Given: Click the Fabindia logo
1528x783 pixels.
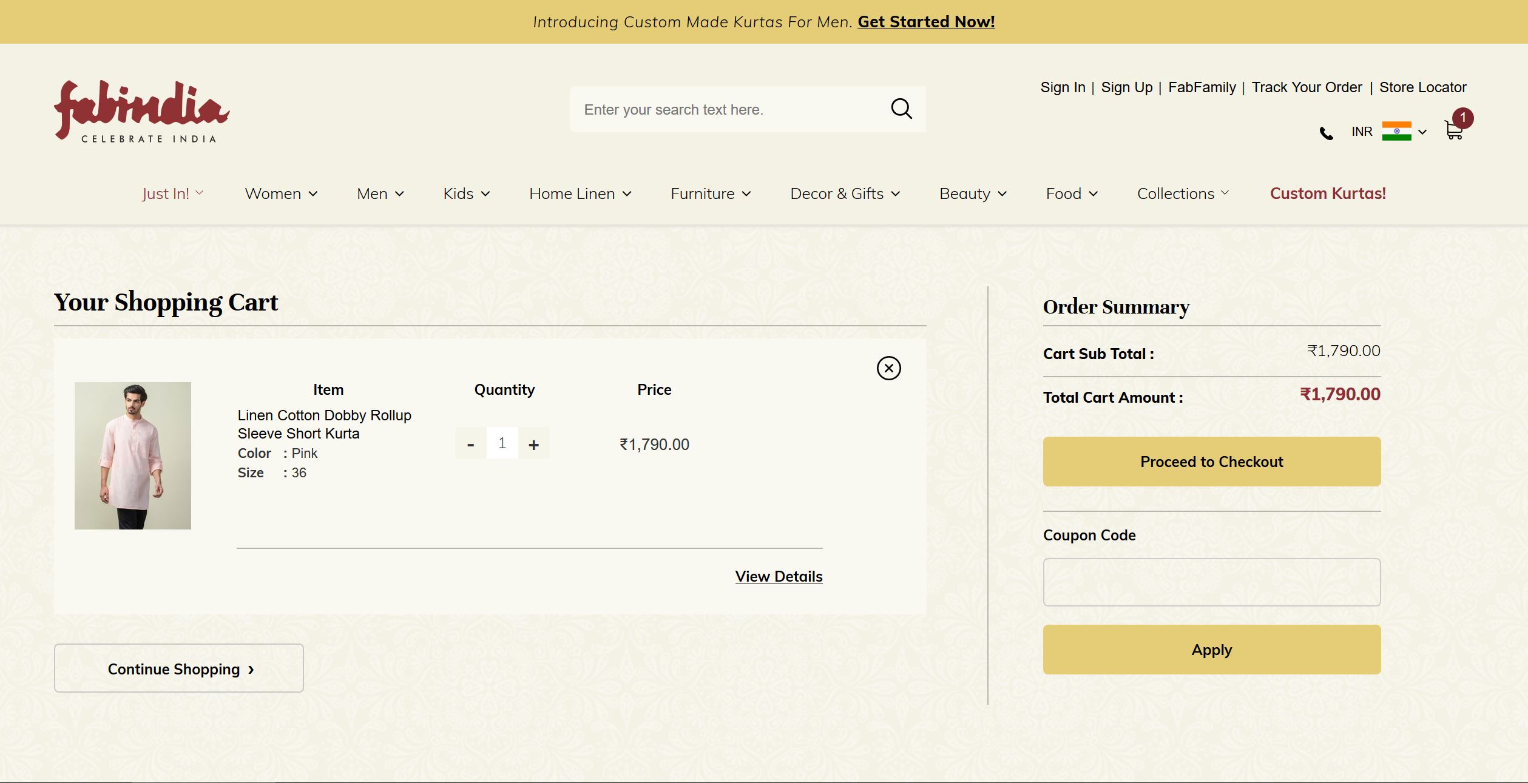Looking at the screenshot, I should (x=141, y=112).
